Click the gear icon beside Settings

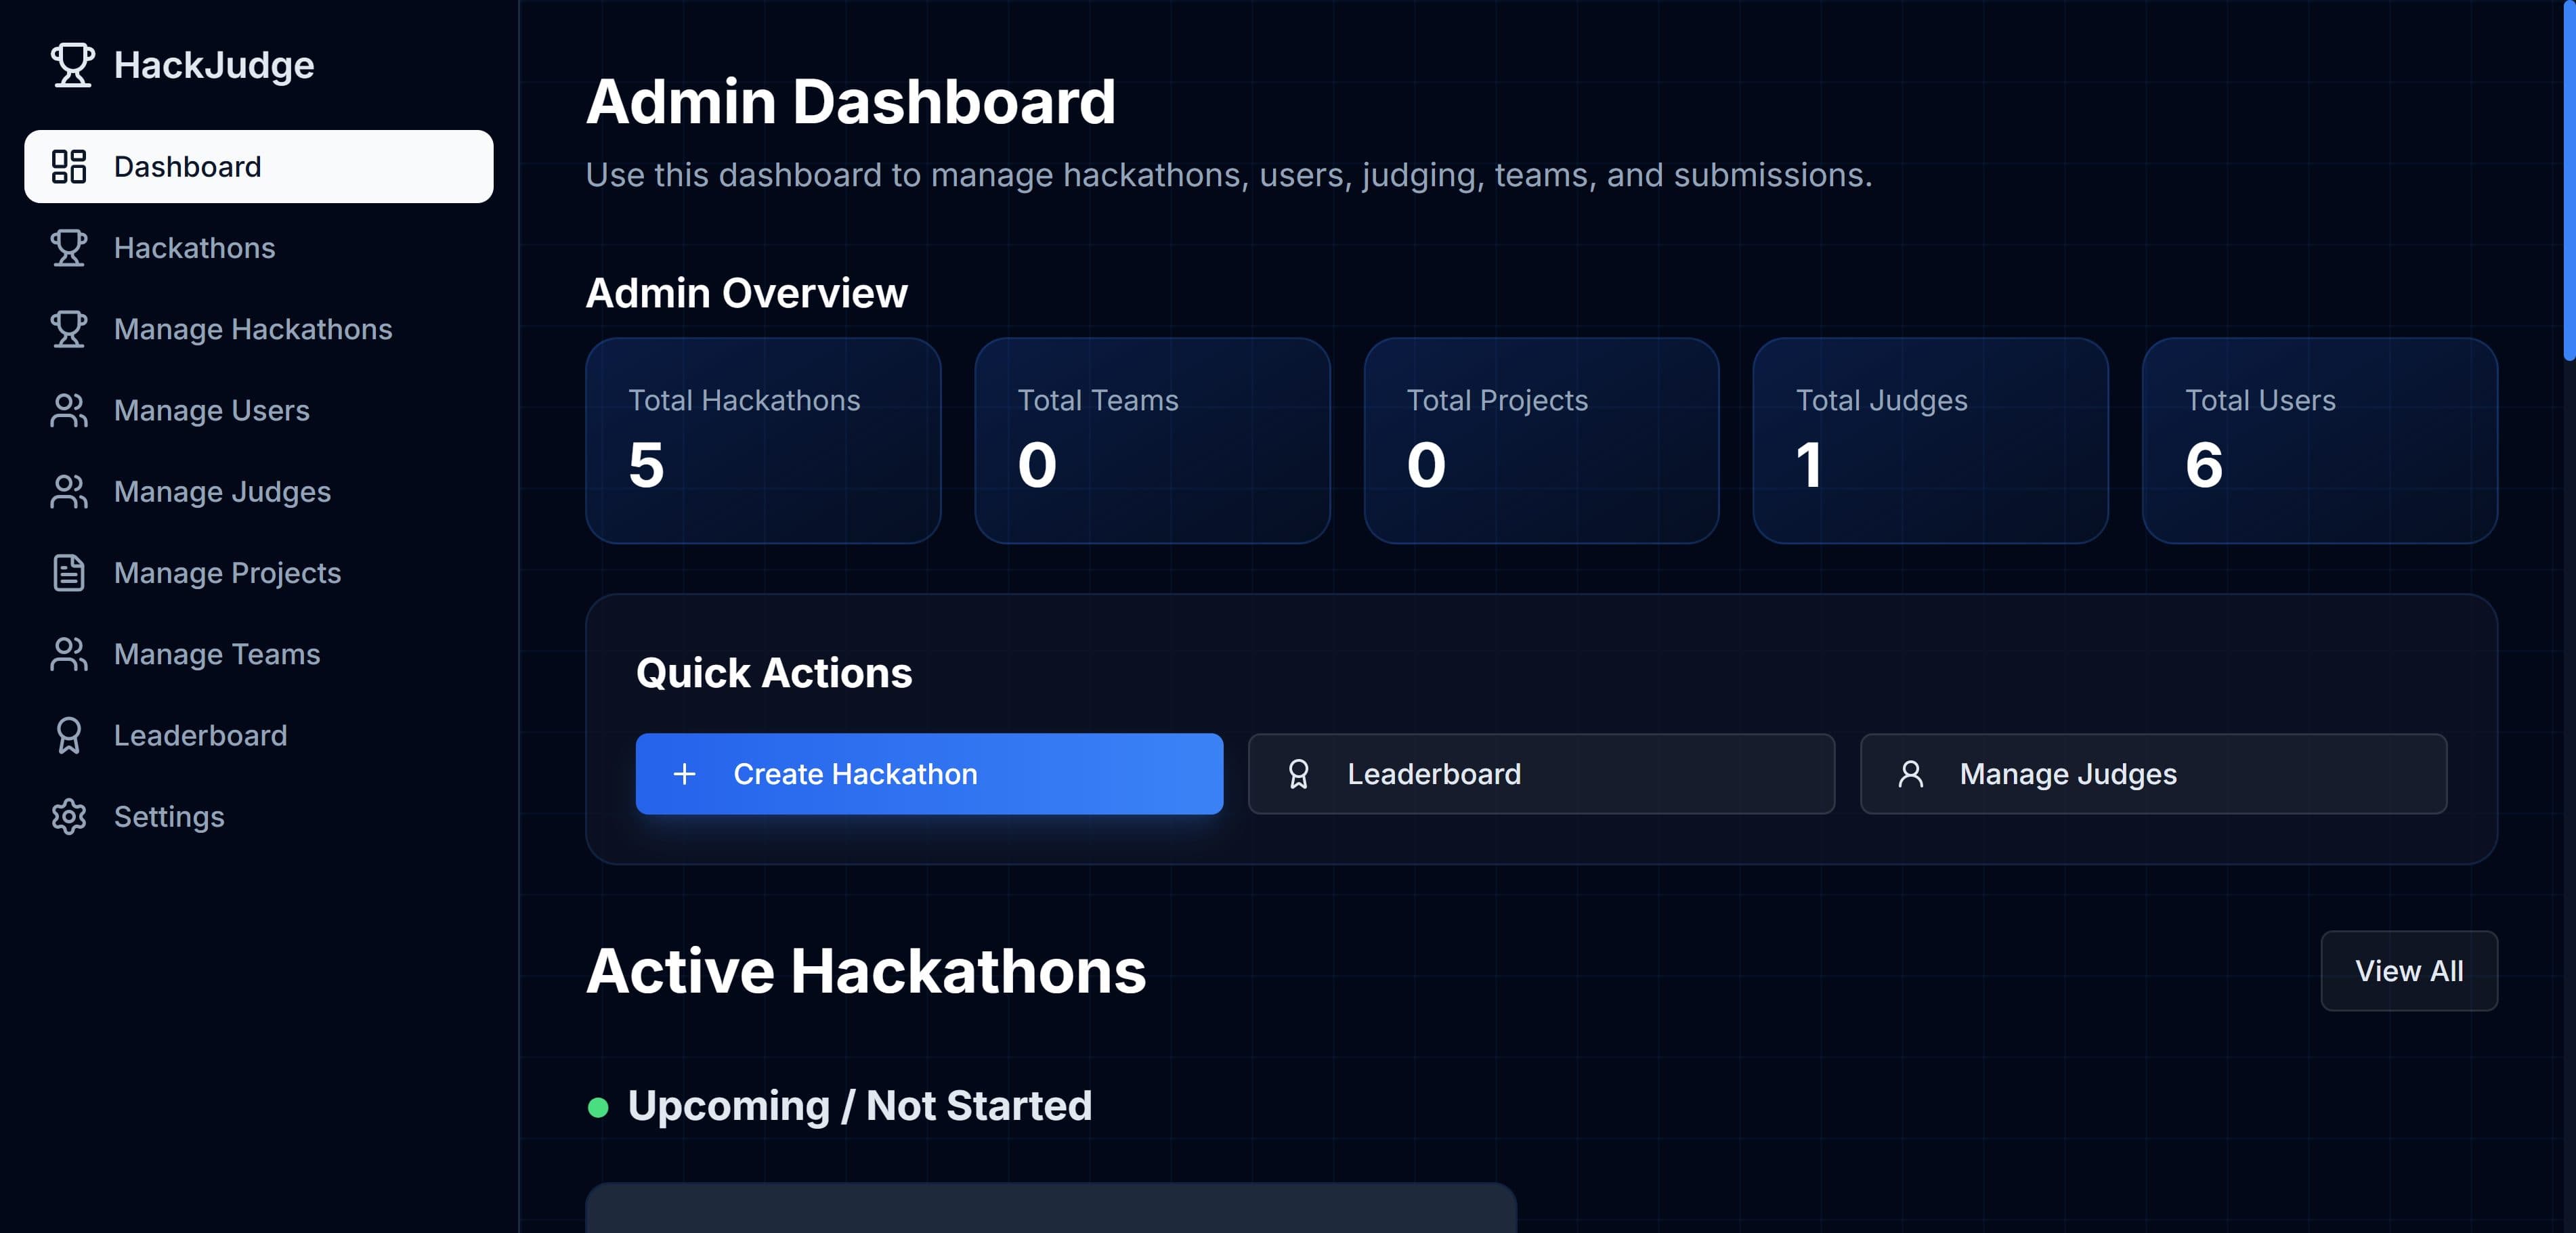tap(69, 817)
